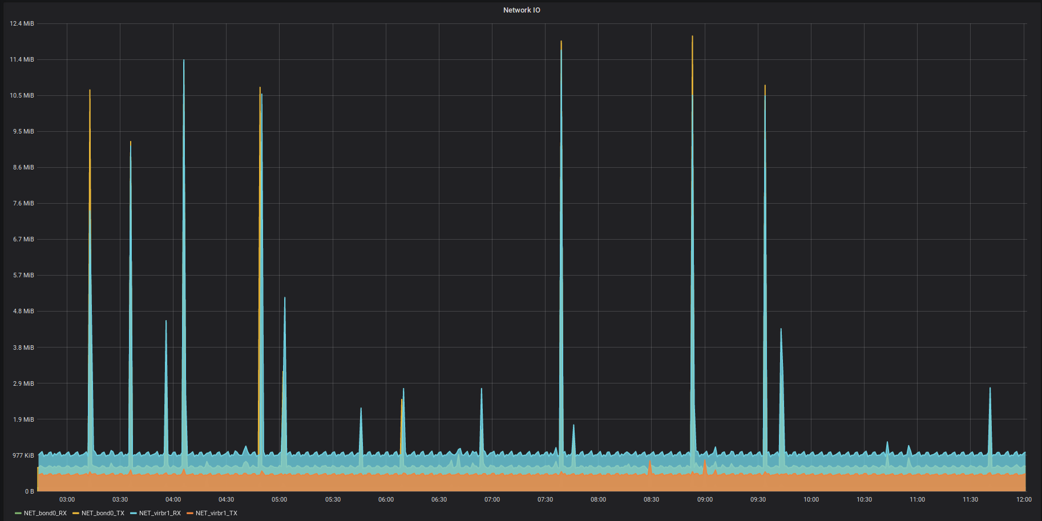Viewport: 1042px width, 521px height.
Task: Click the 4.8 MiB y-axis label
Action: (x=23, y=311)
